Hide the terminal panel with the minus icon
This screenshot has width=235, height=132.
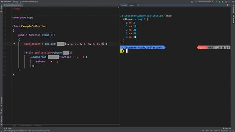(231, 5)
